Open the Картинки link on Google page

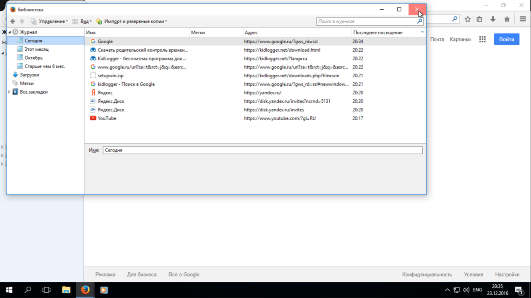click(x=460, y=39)
